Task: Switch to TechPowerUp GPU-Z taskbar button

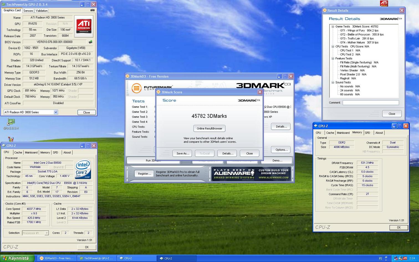Action: (x=97, y=258)
